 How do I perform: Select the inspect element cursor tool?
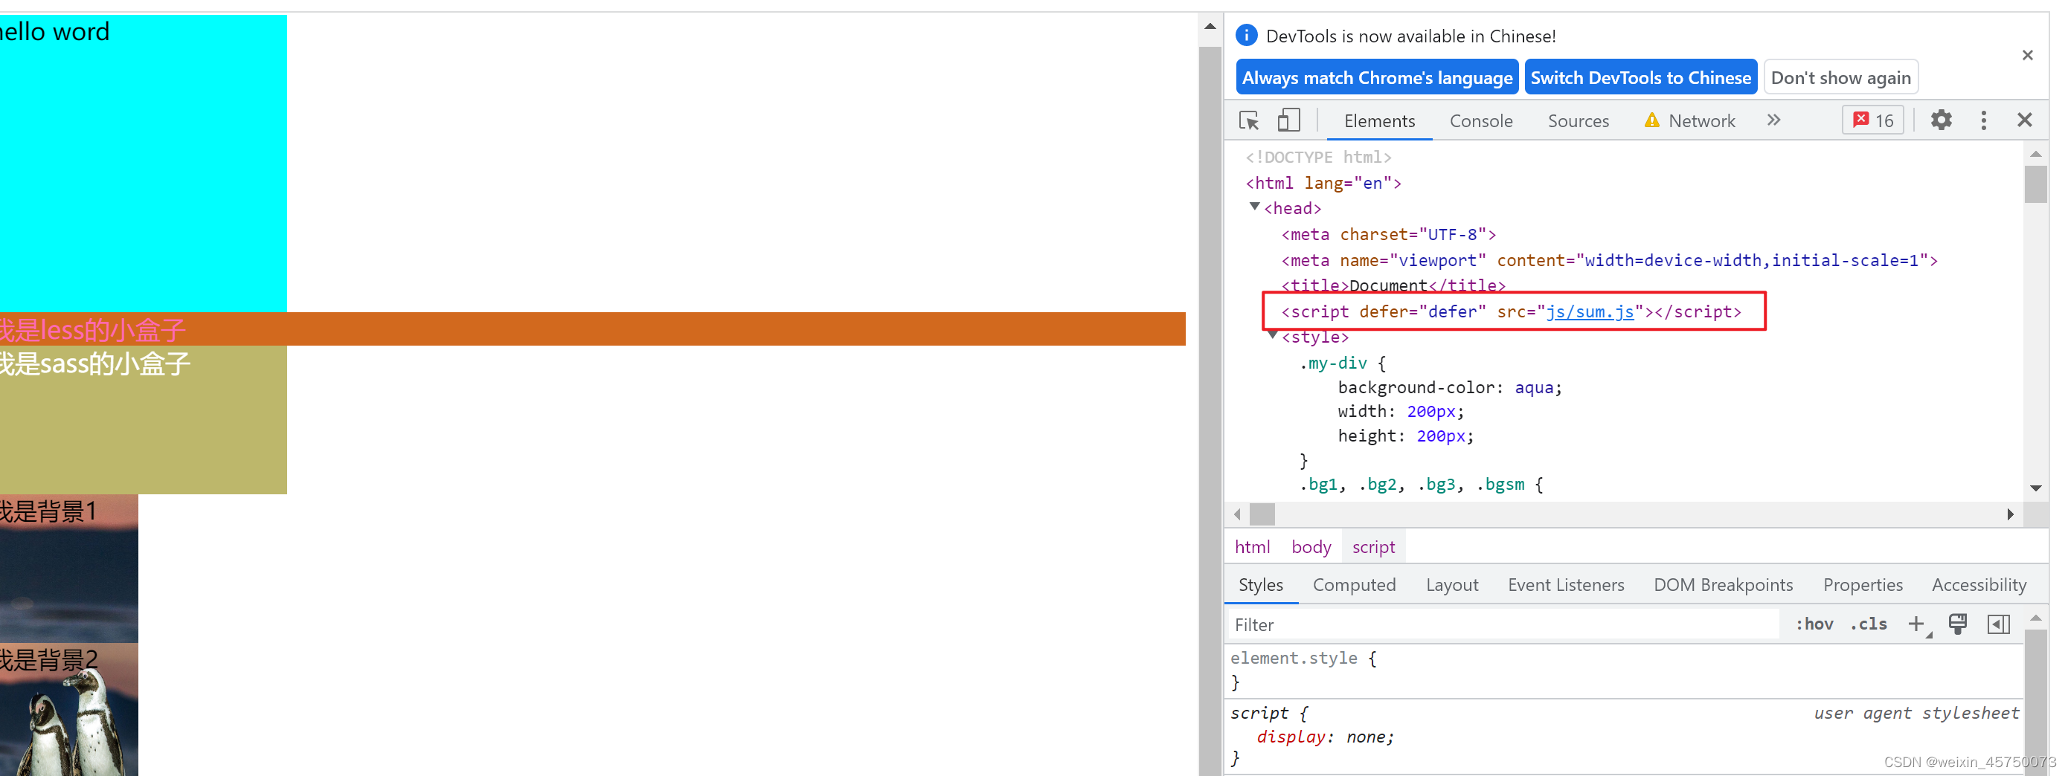pyautogui.click(x=1249, y=120)
